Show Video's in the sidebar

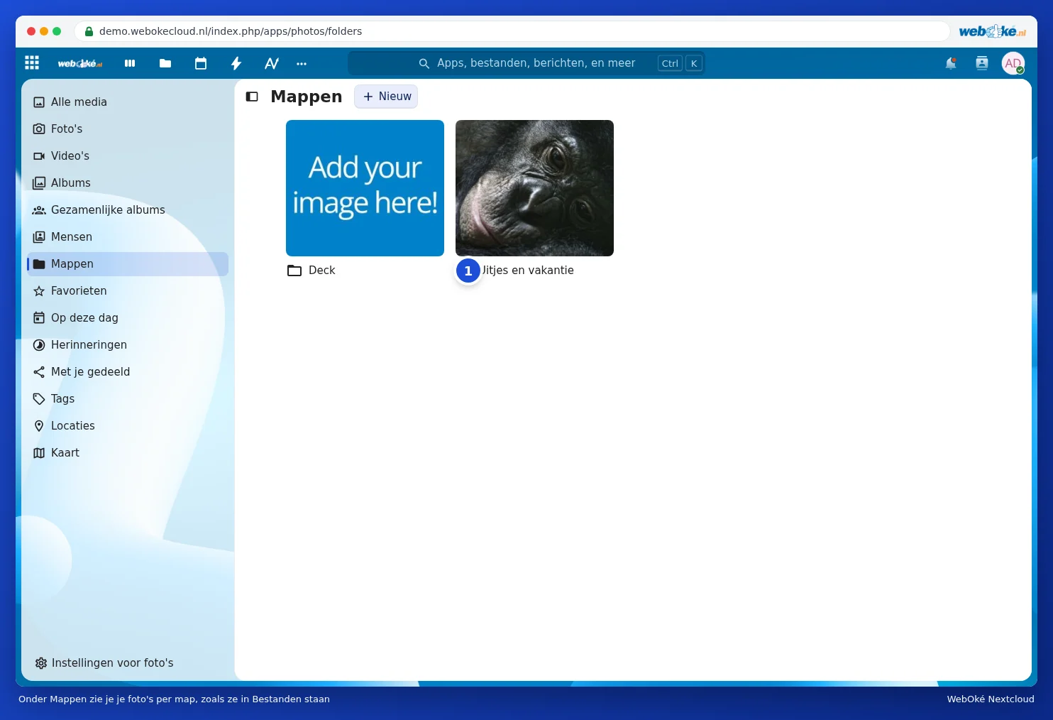pos(128,156)
